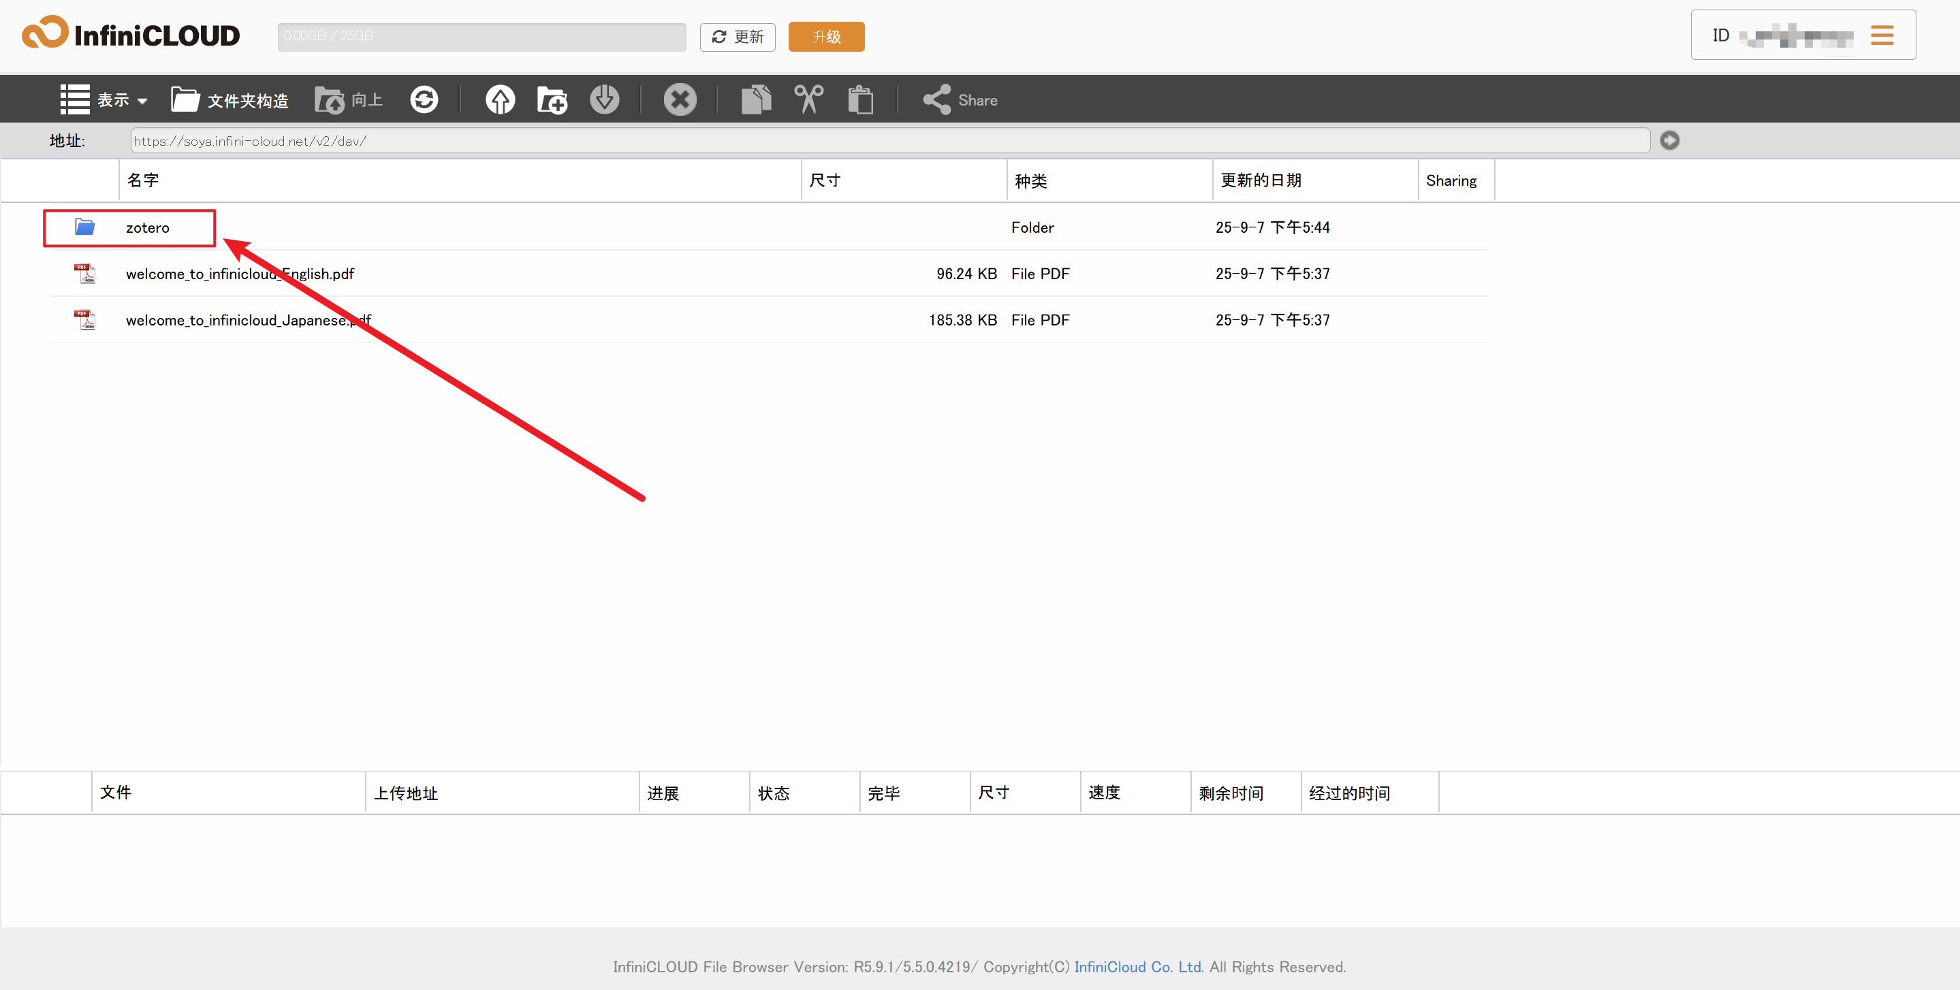Viewport: 1960px width, 990px height.
Task: Open the Share option in the toolbar
Action: pos(960,99)
